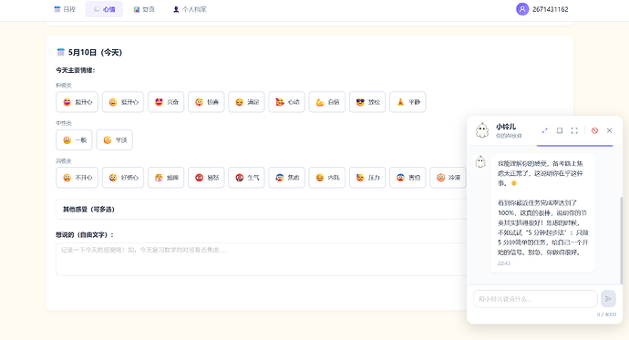Image resolution: width=629 pixels, height=340 pixels.
Task: Pick the 自信 flexed-arm mood
Action: point(327,102)
